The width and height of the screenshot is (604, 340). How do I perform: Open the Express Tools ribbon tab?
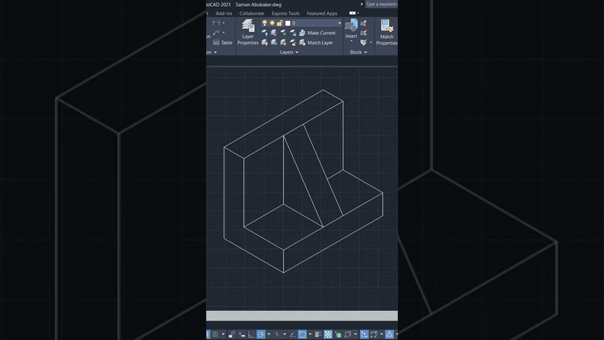(285, 13)
